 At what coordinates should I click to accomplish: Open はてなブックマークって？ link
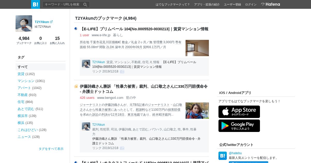click(173, 4)
